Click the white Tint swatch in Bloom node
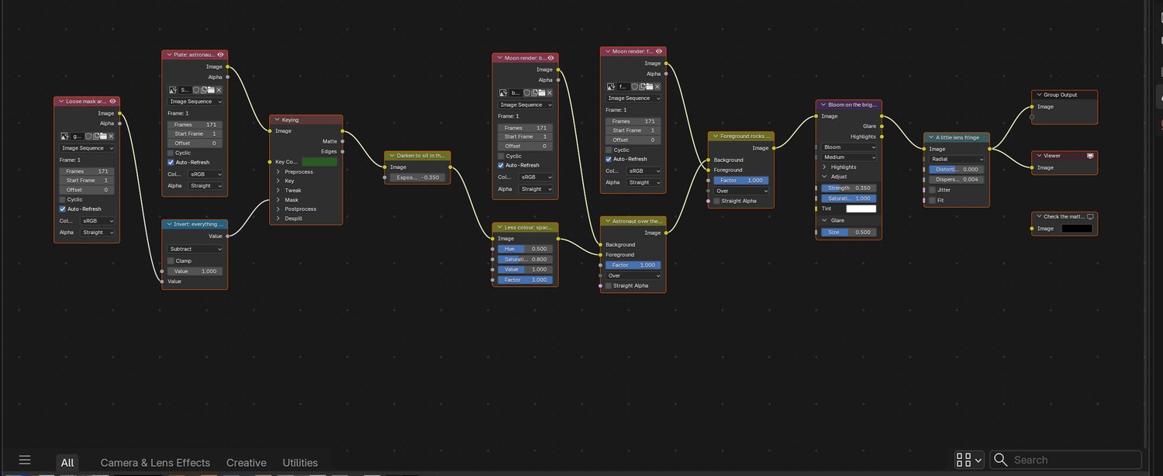Screen dimensions: 1163x476 click(861, 209)
